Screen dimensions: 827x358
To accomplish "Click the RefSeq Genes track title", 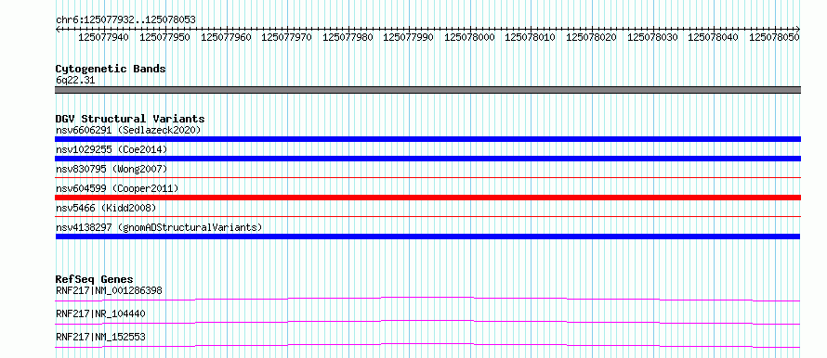I will click(95, 279).
